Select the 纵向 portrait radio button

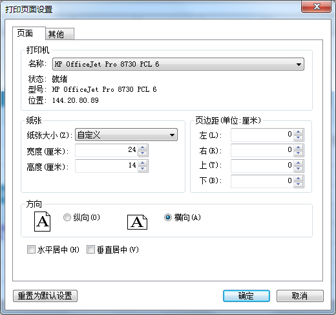67,217
